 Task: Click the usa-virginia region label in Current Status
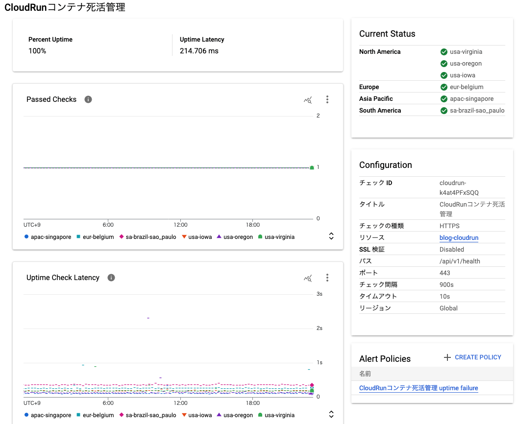[x=466, y=52]
